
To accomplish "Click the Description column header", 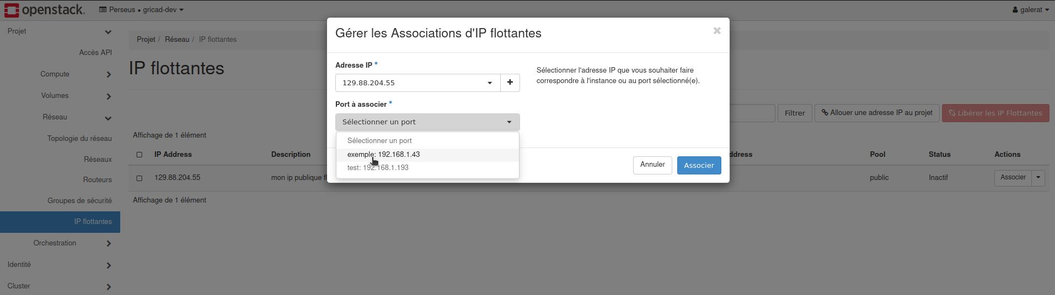I will (291, 155).
